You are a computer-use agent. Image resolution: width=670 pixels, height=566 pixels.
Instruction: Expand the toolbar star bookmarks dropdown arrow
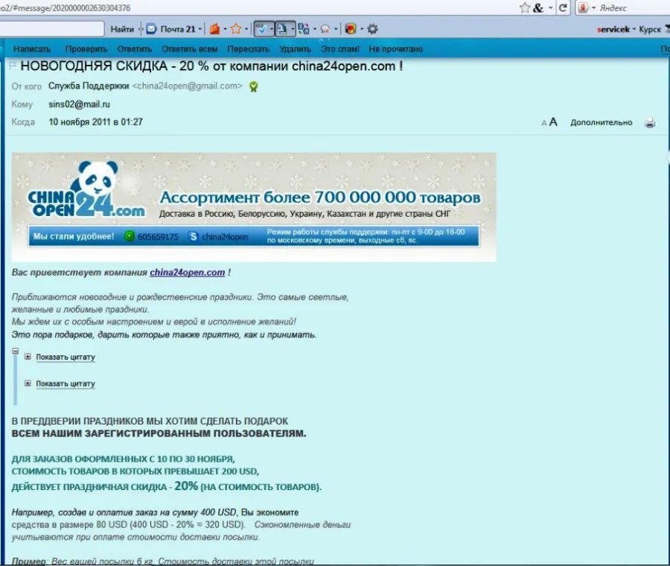point(246,29)
